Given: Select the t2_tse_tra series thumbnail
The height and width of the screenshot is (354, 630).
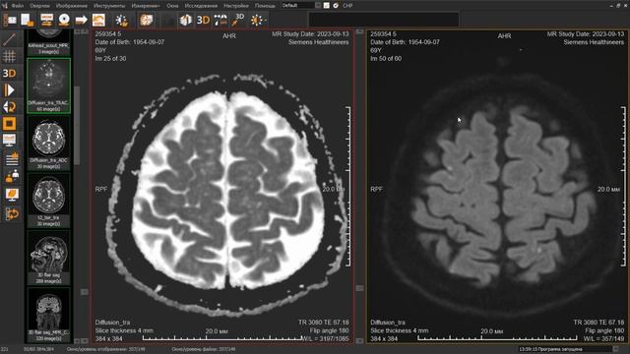Looking at the screenshot, I should pos(48,201).
